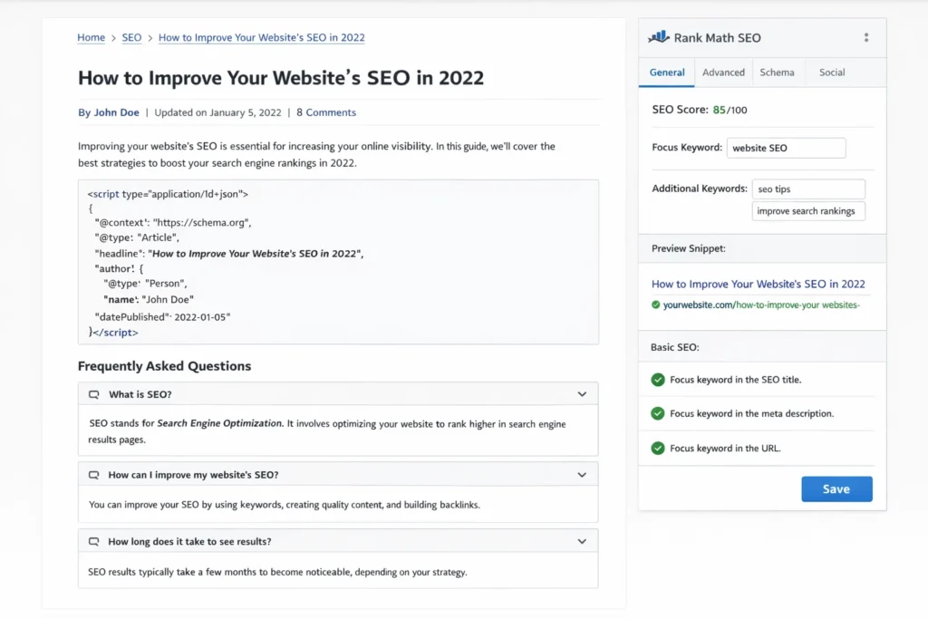Collapse the "What is SEO?" FAQ answer
The height and width of the screenshot is (619, 928).
coord(583,394)
